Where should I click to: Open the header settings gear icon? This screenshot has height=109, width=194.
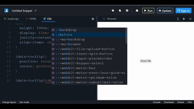127,11
